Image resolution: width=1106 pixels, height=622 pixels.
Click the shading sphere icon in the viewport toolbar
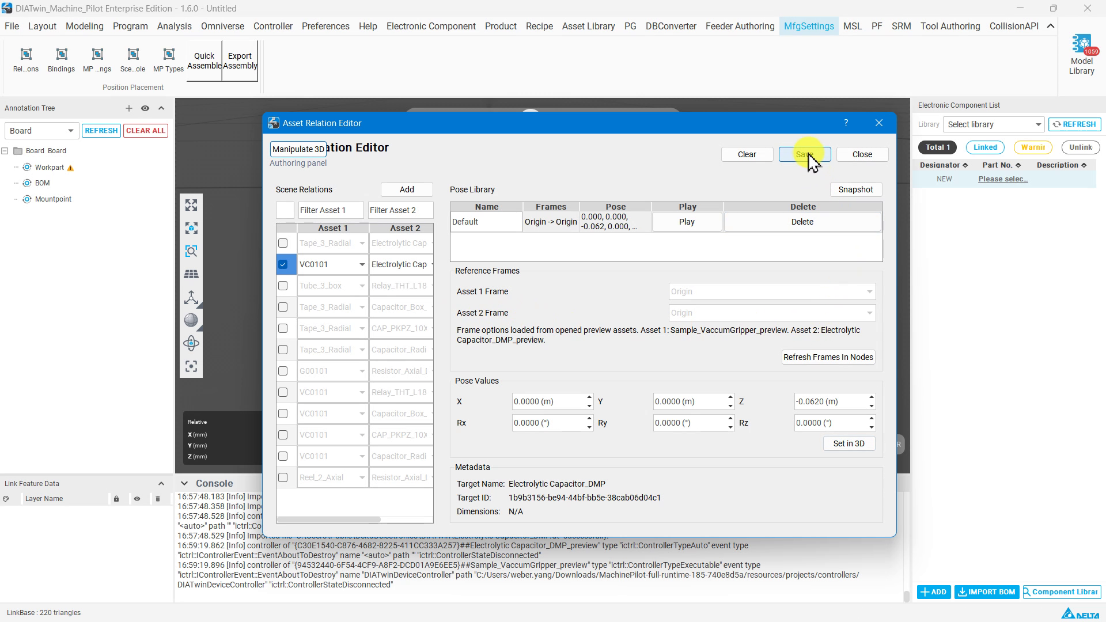(191, 320)
